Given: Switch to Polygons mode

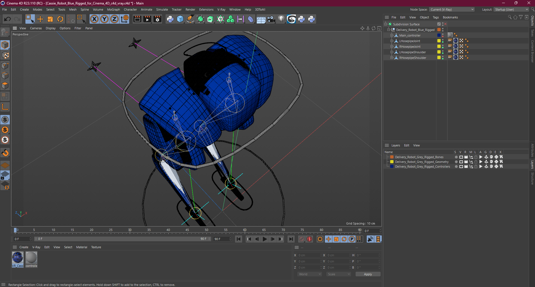Looking at the screenshot, I should tap(5, 86).
